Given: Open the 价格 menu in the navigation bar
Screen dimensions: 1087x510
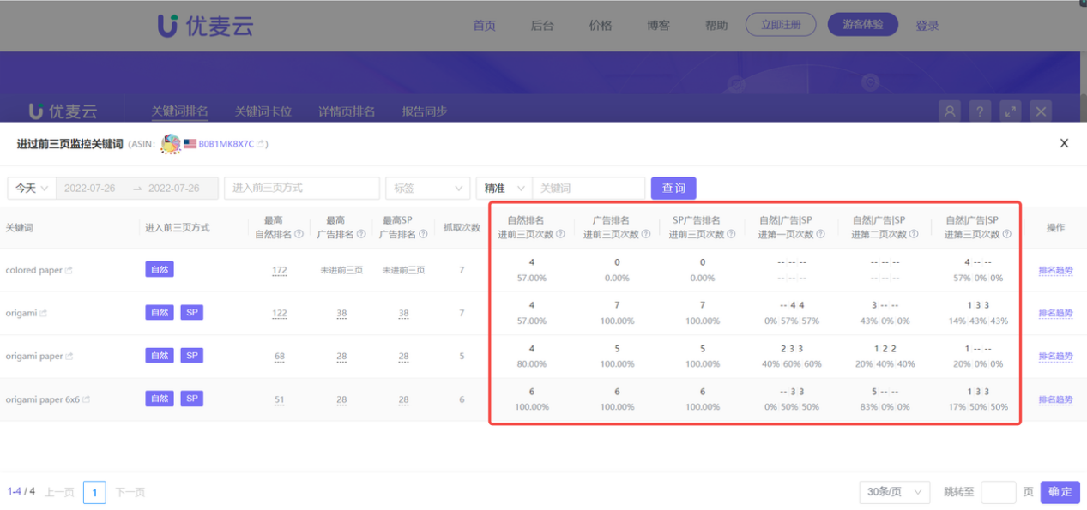Looking at the screenshot, I should tap(600, 25).
